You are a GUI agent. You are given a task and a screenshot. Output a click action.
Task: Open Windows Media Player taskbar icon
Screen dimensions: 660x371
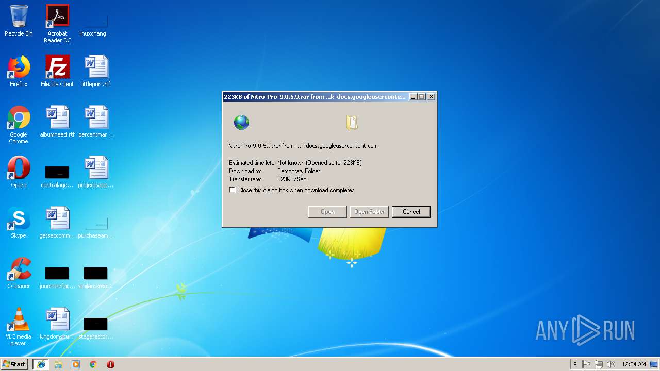[x=76, y=364]
